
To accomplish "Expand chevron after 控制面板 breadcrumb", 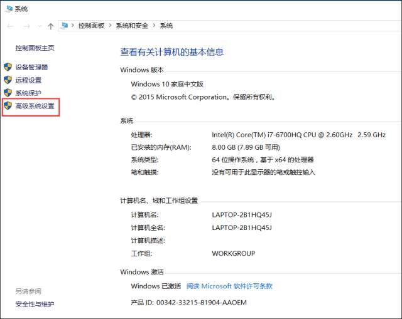I will (111, 25).
